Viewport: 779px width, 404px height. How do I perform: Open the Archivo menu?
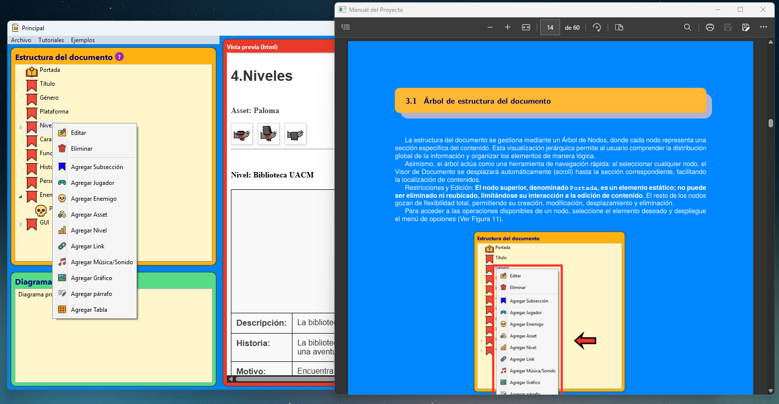(x=21, y=40)
